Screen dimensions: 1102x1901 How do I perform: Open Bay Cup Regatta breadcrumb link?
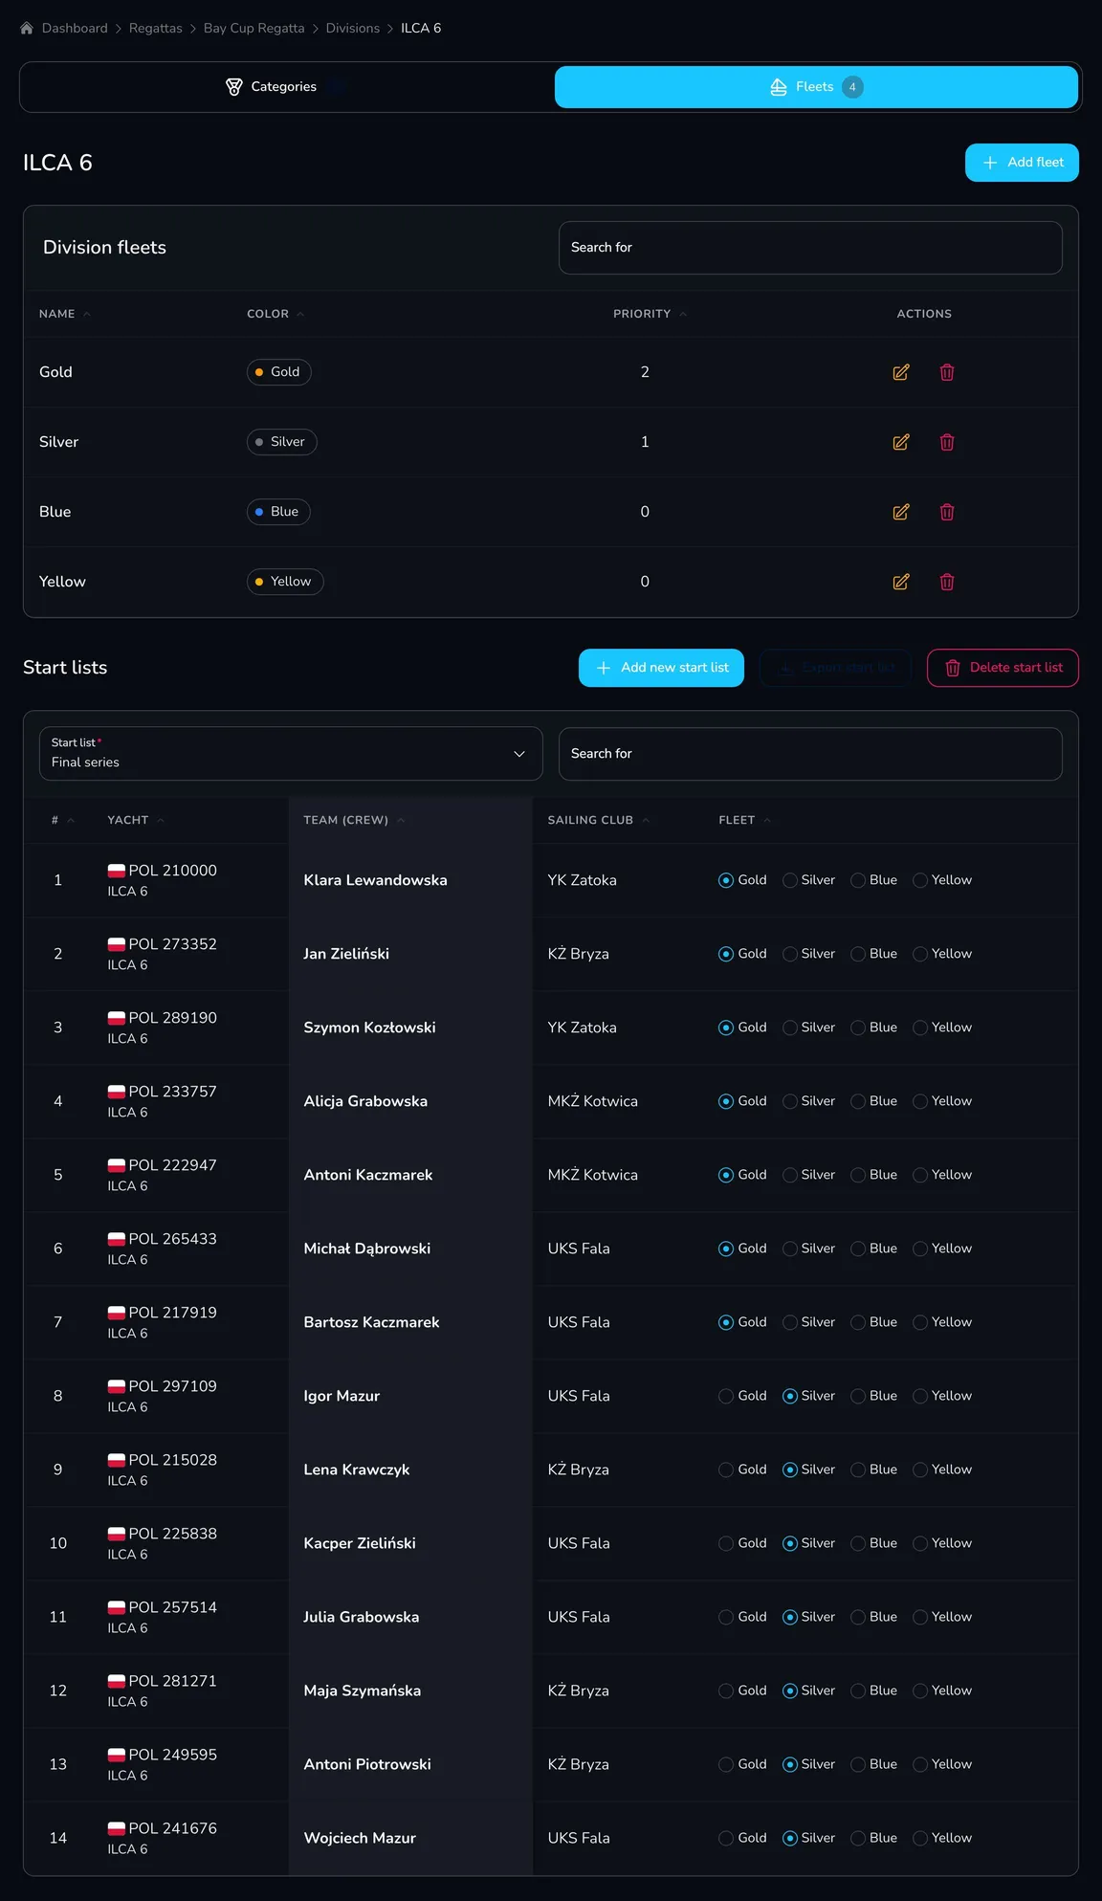(254, 29)
